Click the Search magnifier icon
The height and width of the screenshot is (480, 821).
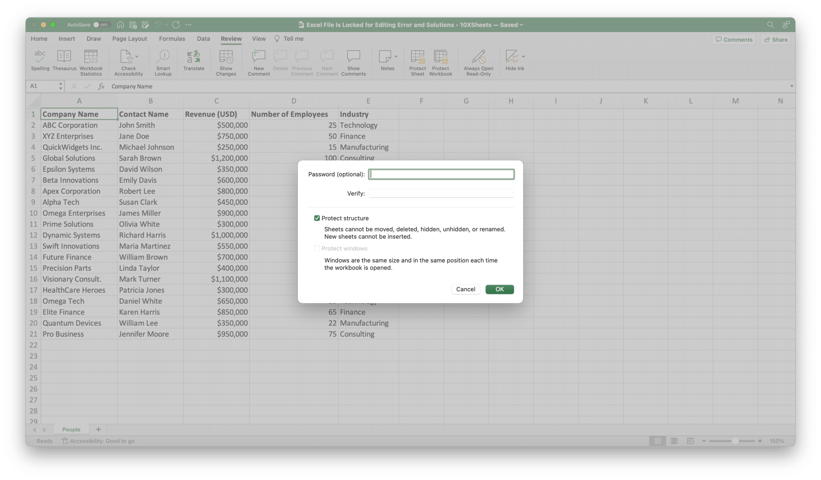[770, 25]
